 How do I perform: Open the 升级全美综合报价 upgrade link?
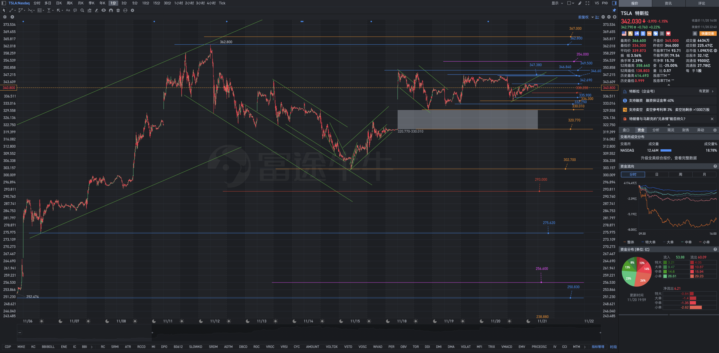point(669,158)
